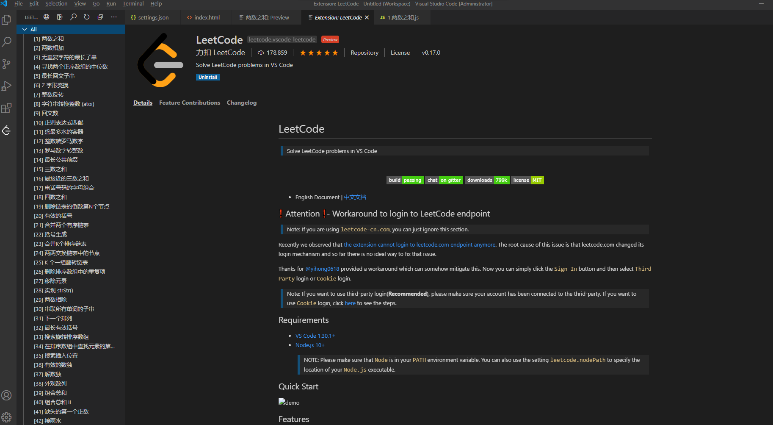This screenshot has width=773, height=425.
Task: Select the Feature Contributions tab
Action: 190,103
